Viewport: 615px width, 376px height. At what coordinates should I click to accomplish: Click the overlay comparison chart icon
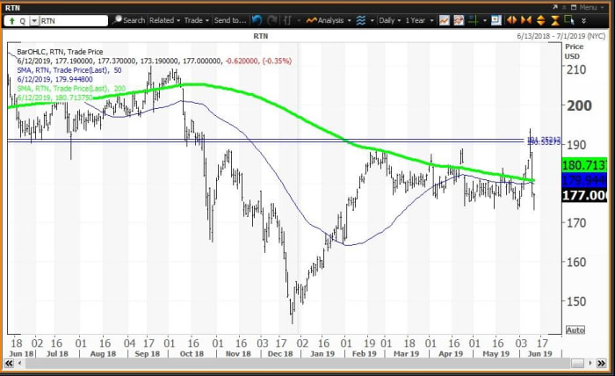459,20
